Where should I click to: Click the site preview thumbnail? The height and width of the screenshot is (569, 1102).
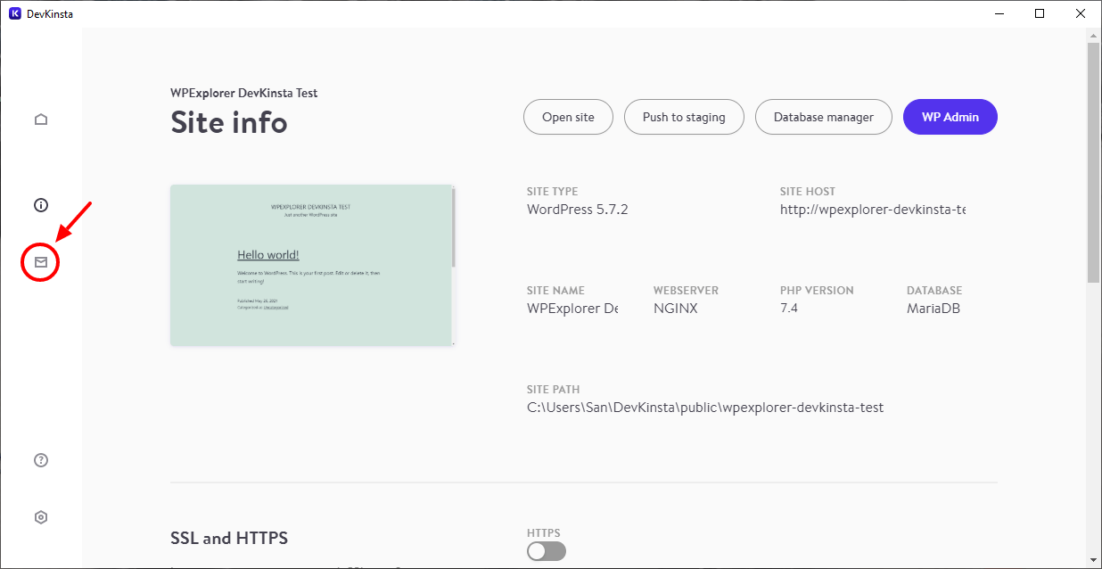312,265
